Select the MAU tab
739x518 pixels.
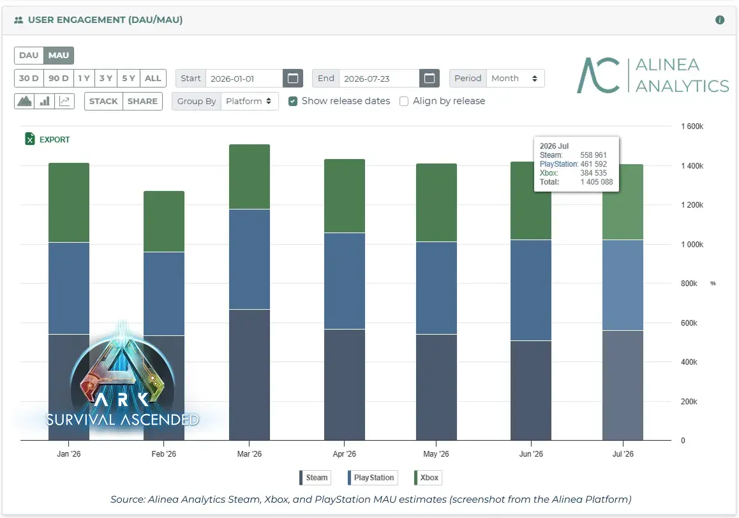coord(59,55)
